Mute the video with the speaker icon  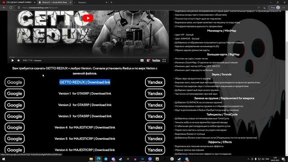18,60
